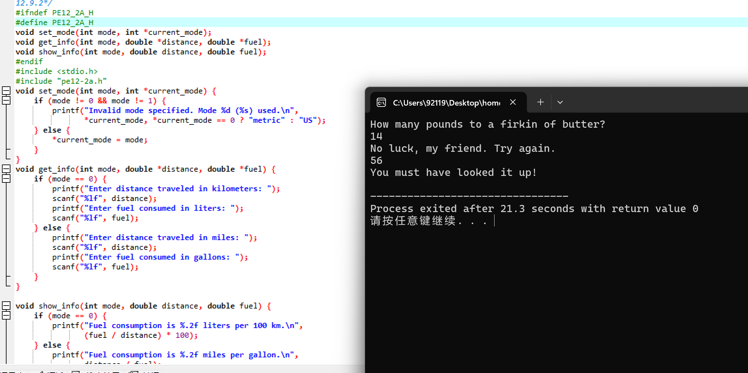748x373 pixels.
Task: Click the highlighted '#define PE12_2A_H' line
Action: click(x=54, y=22)
